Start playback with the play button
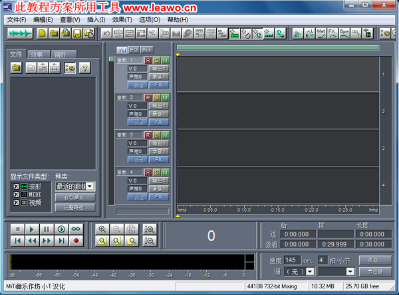399x295 pixels. 32,229
